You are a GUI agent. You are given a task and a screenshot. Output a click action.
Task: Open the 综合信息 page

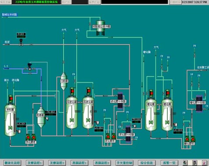coord(147,163)
